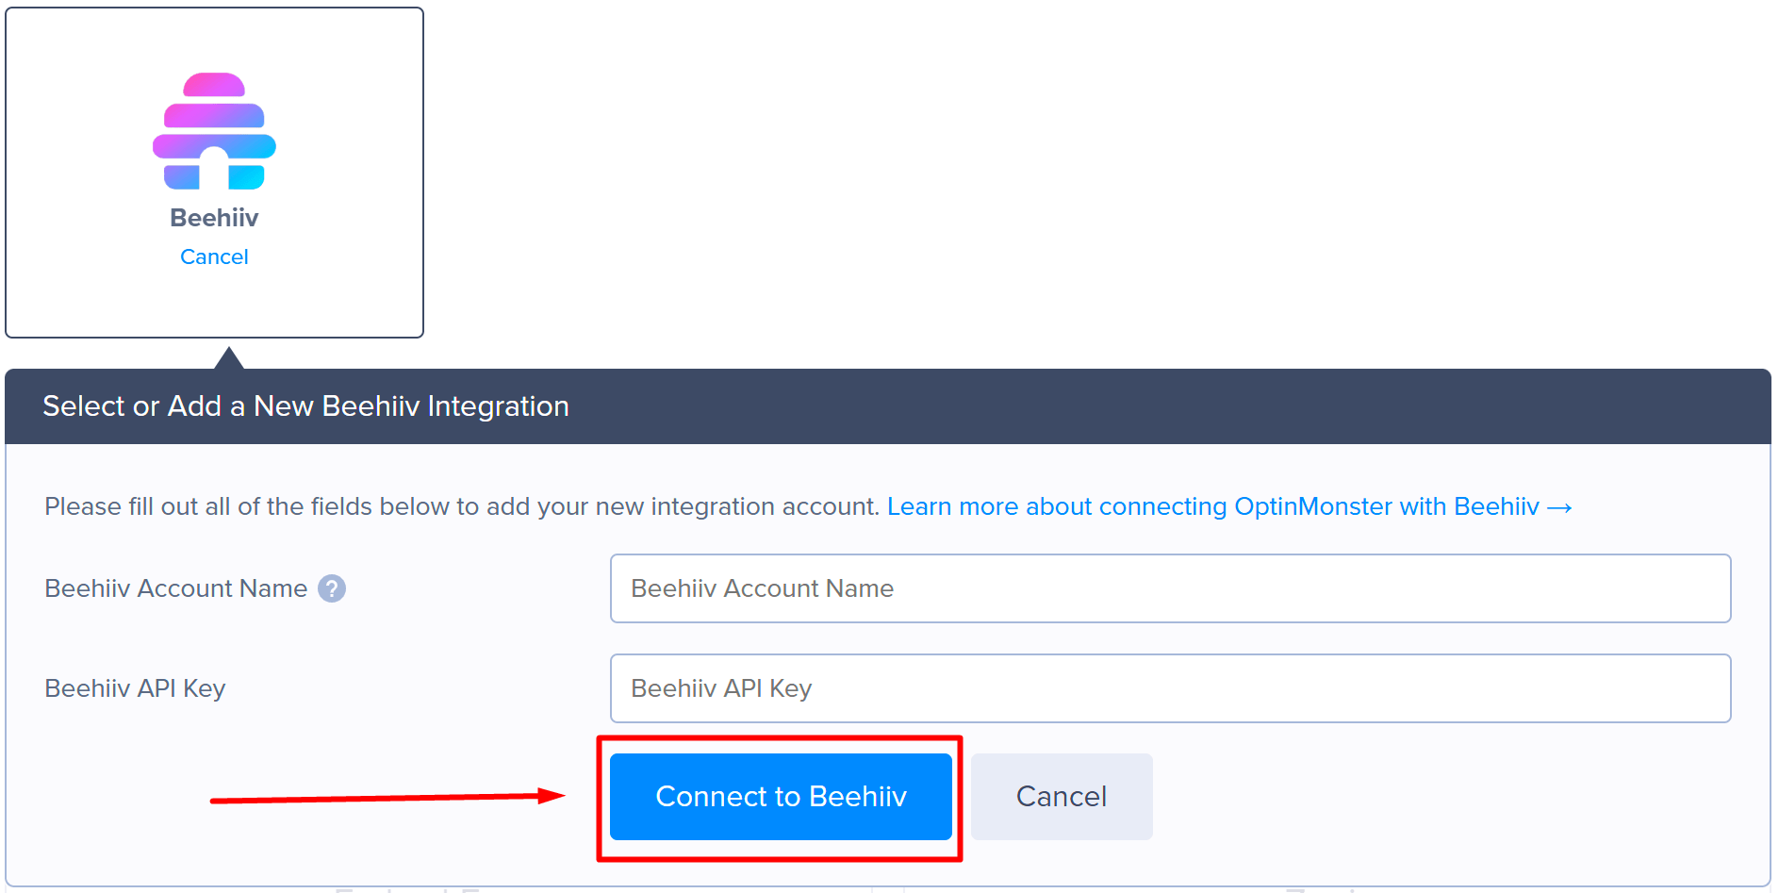This screenshot has height=893, width=1779.
Task: Click Cancel under the Beehiiv logo
Action: point(214,256)
